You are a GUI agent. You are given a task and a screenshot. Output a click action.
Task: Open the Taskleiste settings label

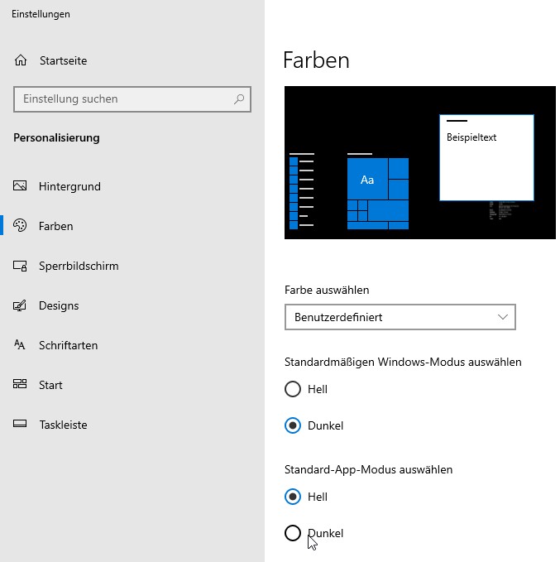coord(63,425)
